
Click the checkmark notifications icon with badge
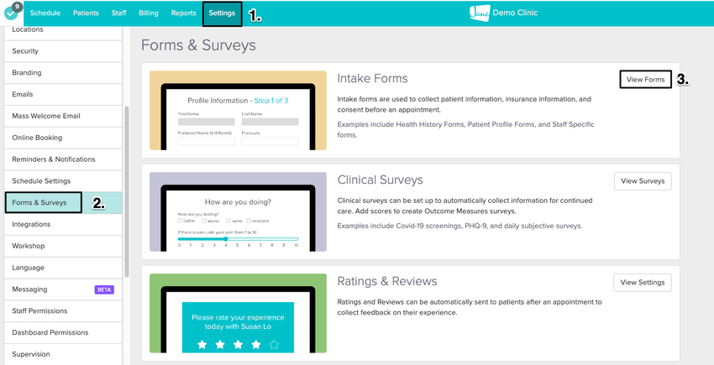click(11, 13)
